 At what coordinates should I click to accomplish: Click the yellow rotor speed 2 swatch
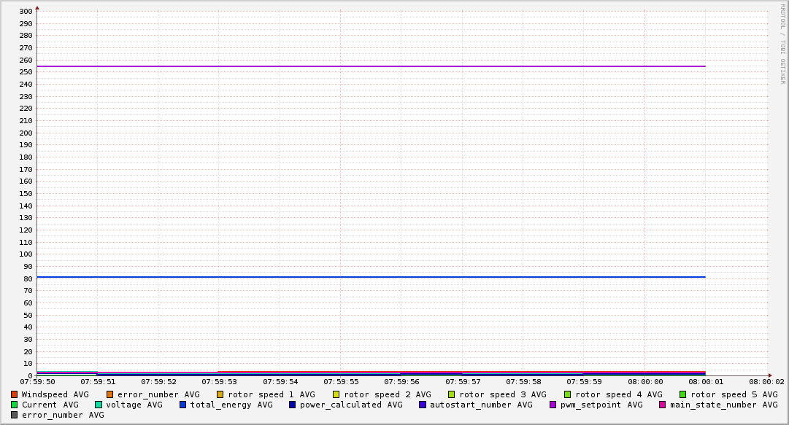336,394
